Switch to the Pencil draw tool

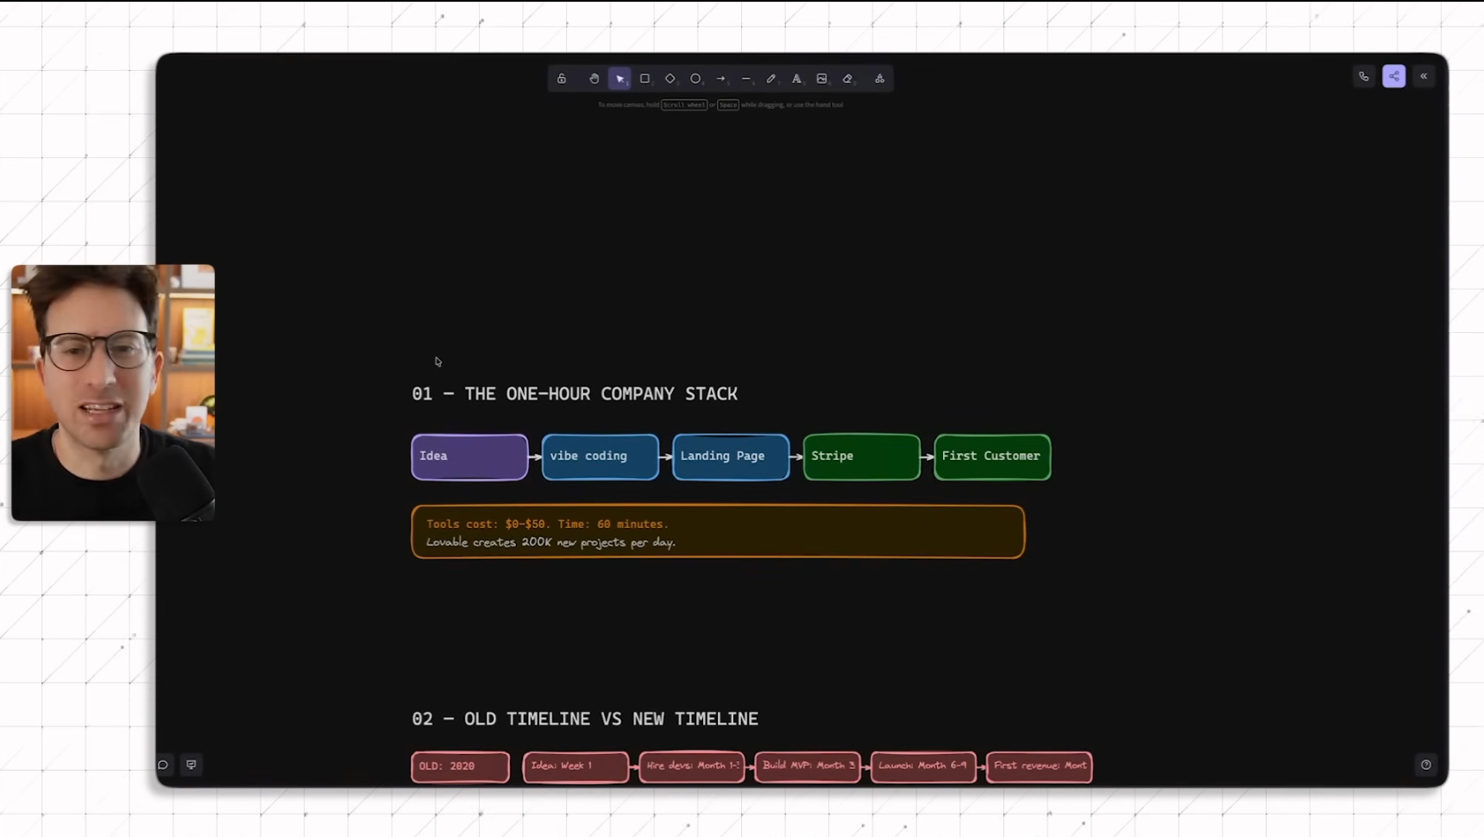[771, 79]
